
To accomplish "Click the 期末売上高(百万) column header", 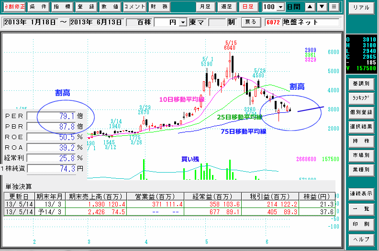I will (96, 196).
